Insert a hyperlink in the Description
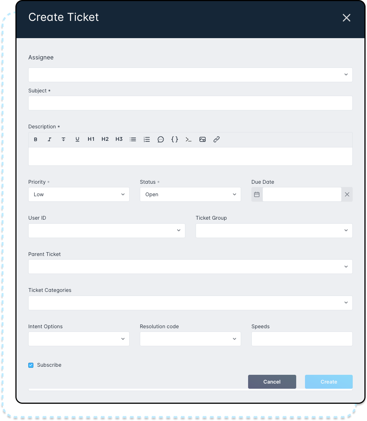 click(x=217, y=139)
